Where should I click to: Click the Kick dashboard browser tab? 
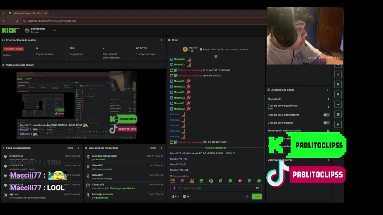click(x=28, y=13)
